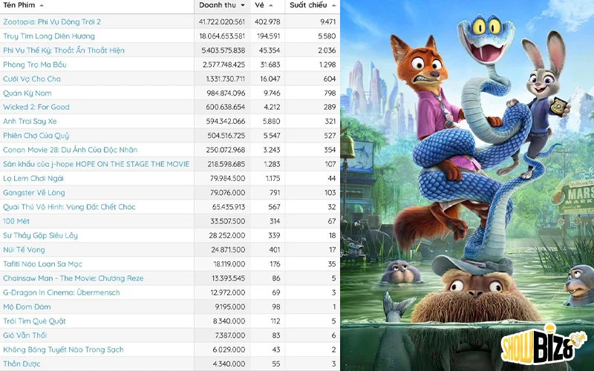The image size is (594, 371).
Task: Open Truy Tìm Long Diên Hương movie link
Action: (49, 36)
